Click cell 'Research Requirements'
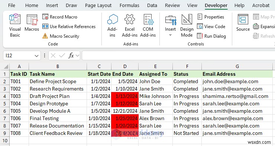This screenshot has width=275, height=146. [58, 89]
